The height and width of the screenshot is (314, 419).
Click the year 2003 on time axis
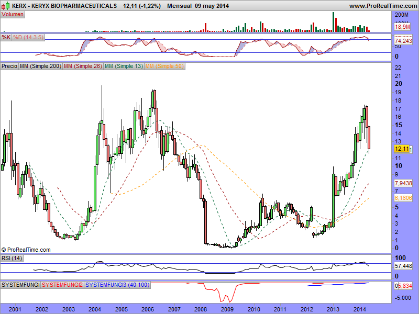(69, 309)
